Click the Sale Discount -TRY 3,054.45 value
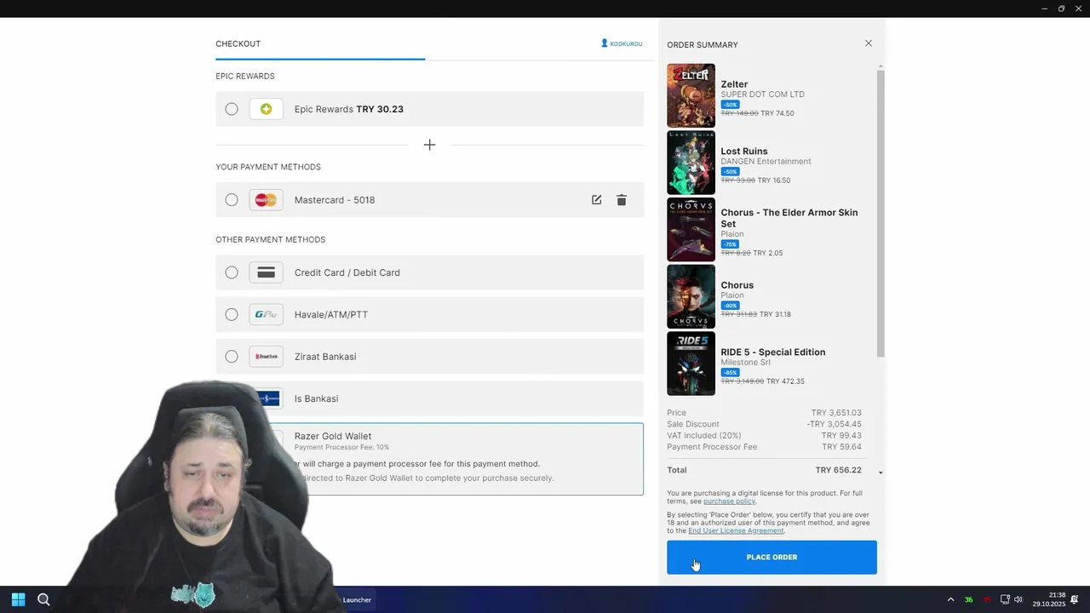Image resolution: width=1090 pixels, height=613 pixels. tap(835, 424)
